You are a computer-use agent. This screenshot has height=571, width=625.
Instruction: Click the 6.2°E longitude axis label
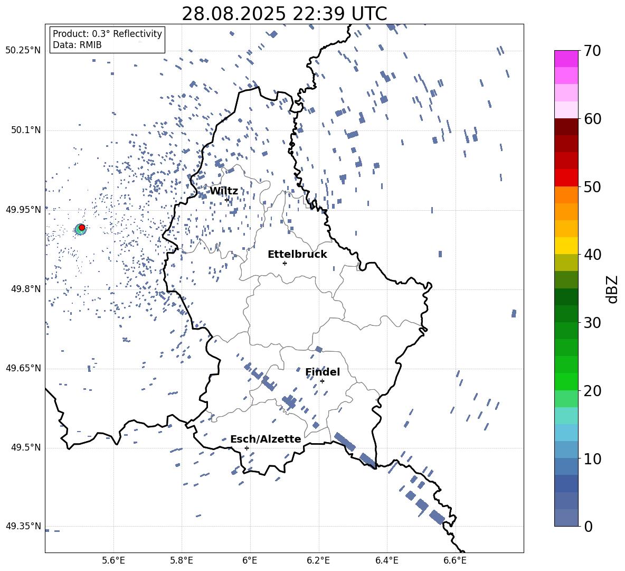(318, 560)
